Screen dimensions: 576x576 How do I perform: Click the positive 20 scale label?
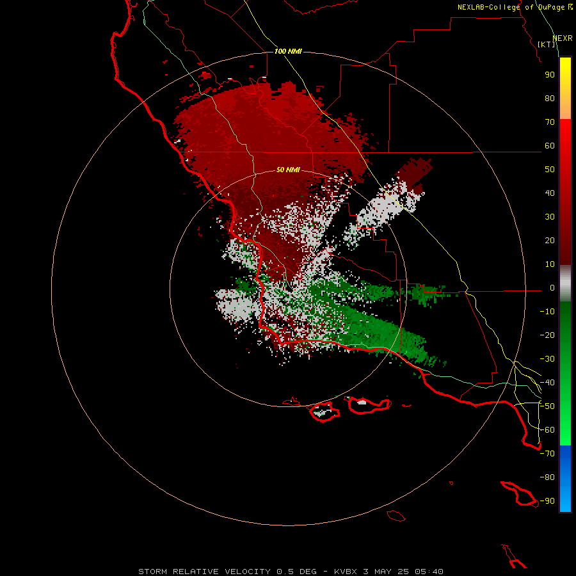[550, 241]
